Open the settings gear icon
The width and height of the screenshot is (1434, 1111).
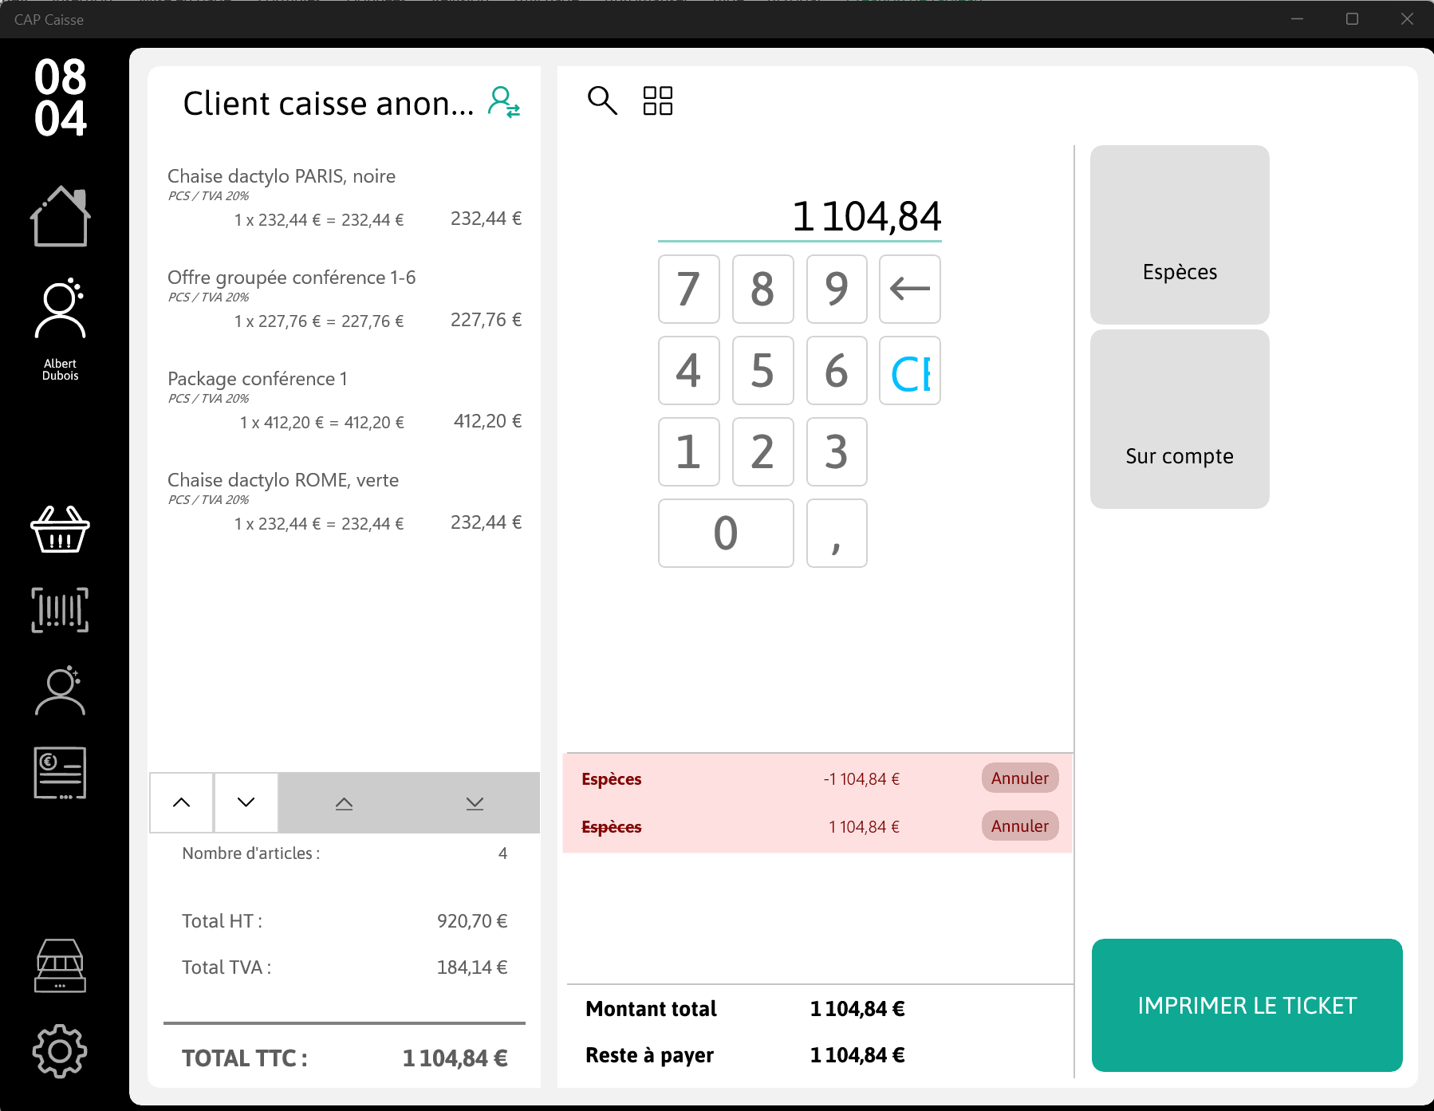click(60, 1051)
